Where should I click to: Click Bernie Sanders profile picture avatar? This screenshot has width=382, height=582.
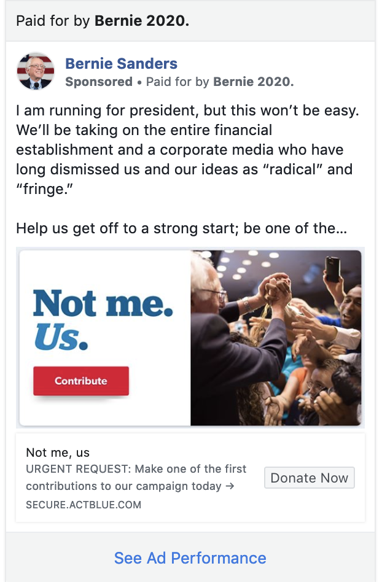(x=36, y=71)
